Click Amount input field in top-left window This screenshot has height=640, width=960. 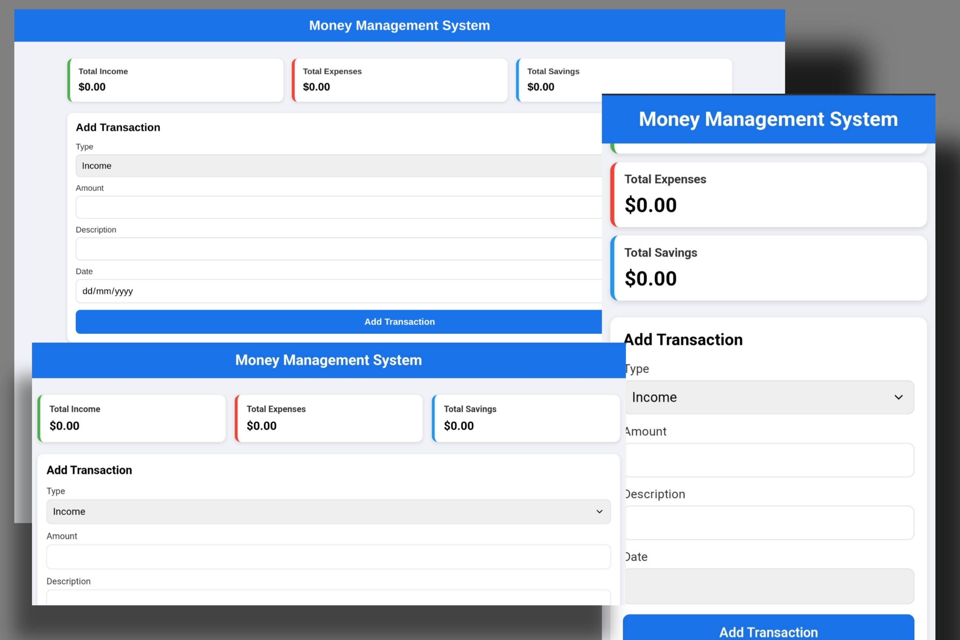pyautogui.click(x=339, y=207)
